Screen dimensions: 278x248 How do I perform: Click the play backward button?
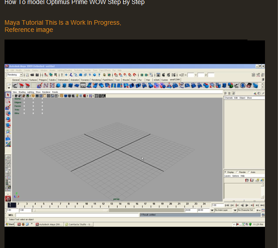click(242, 205)
